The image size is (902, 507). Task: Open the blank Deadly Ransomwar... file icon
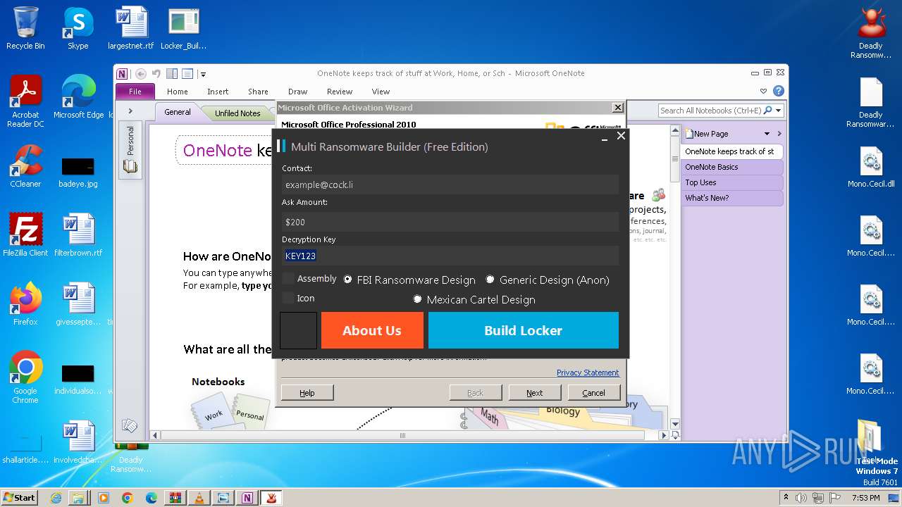point(871,101)
